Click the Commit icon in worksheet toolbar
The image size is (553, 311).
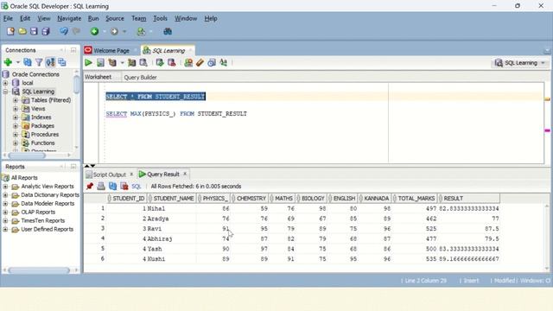coord(160,63)
